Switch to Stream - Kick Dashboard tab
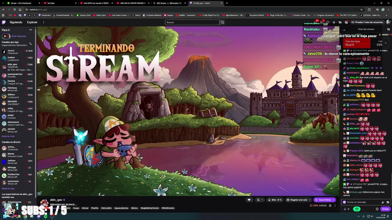Image resolution: width=392 pixels, height=220 pixels. coord(21,3)
